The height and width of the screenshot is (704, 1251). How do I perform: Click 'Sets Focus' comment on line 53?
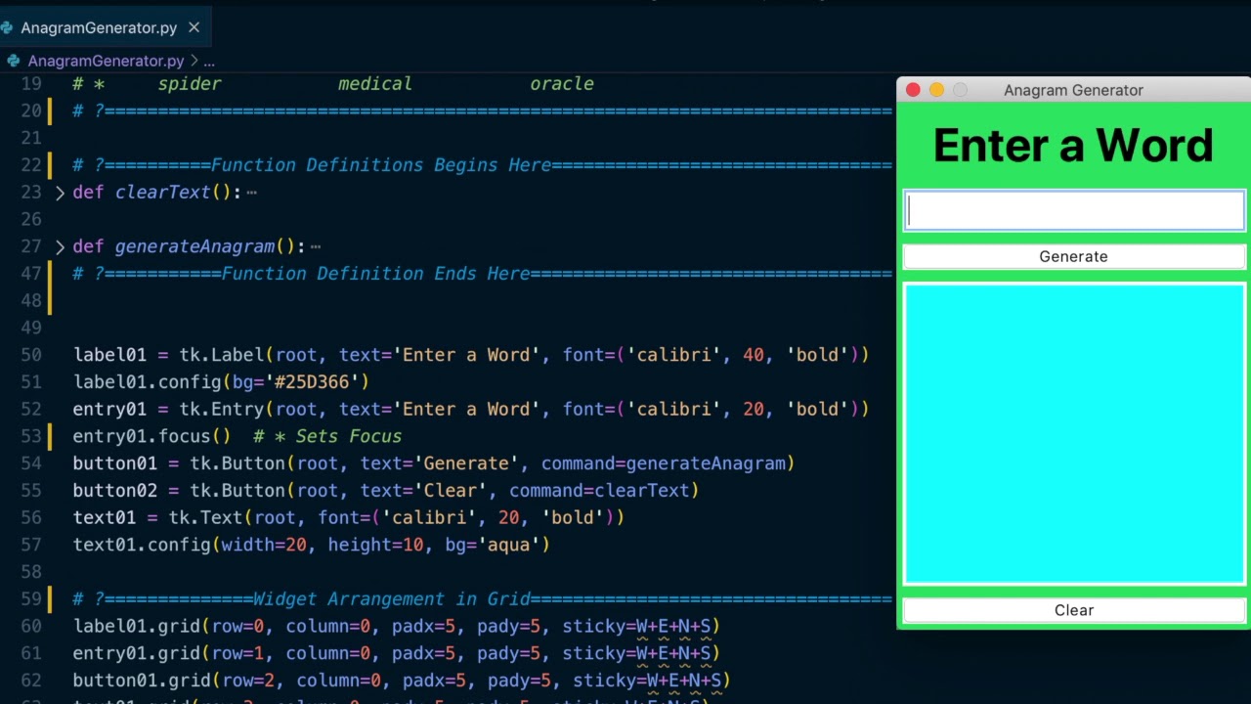point(349,436)
